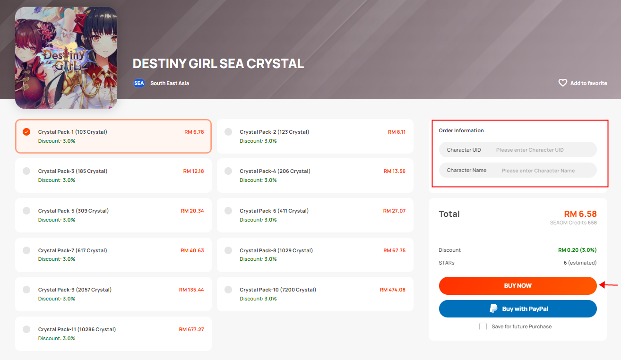
Task: Click the RM 27.07 price
Action: click(x=394, y=211)
